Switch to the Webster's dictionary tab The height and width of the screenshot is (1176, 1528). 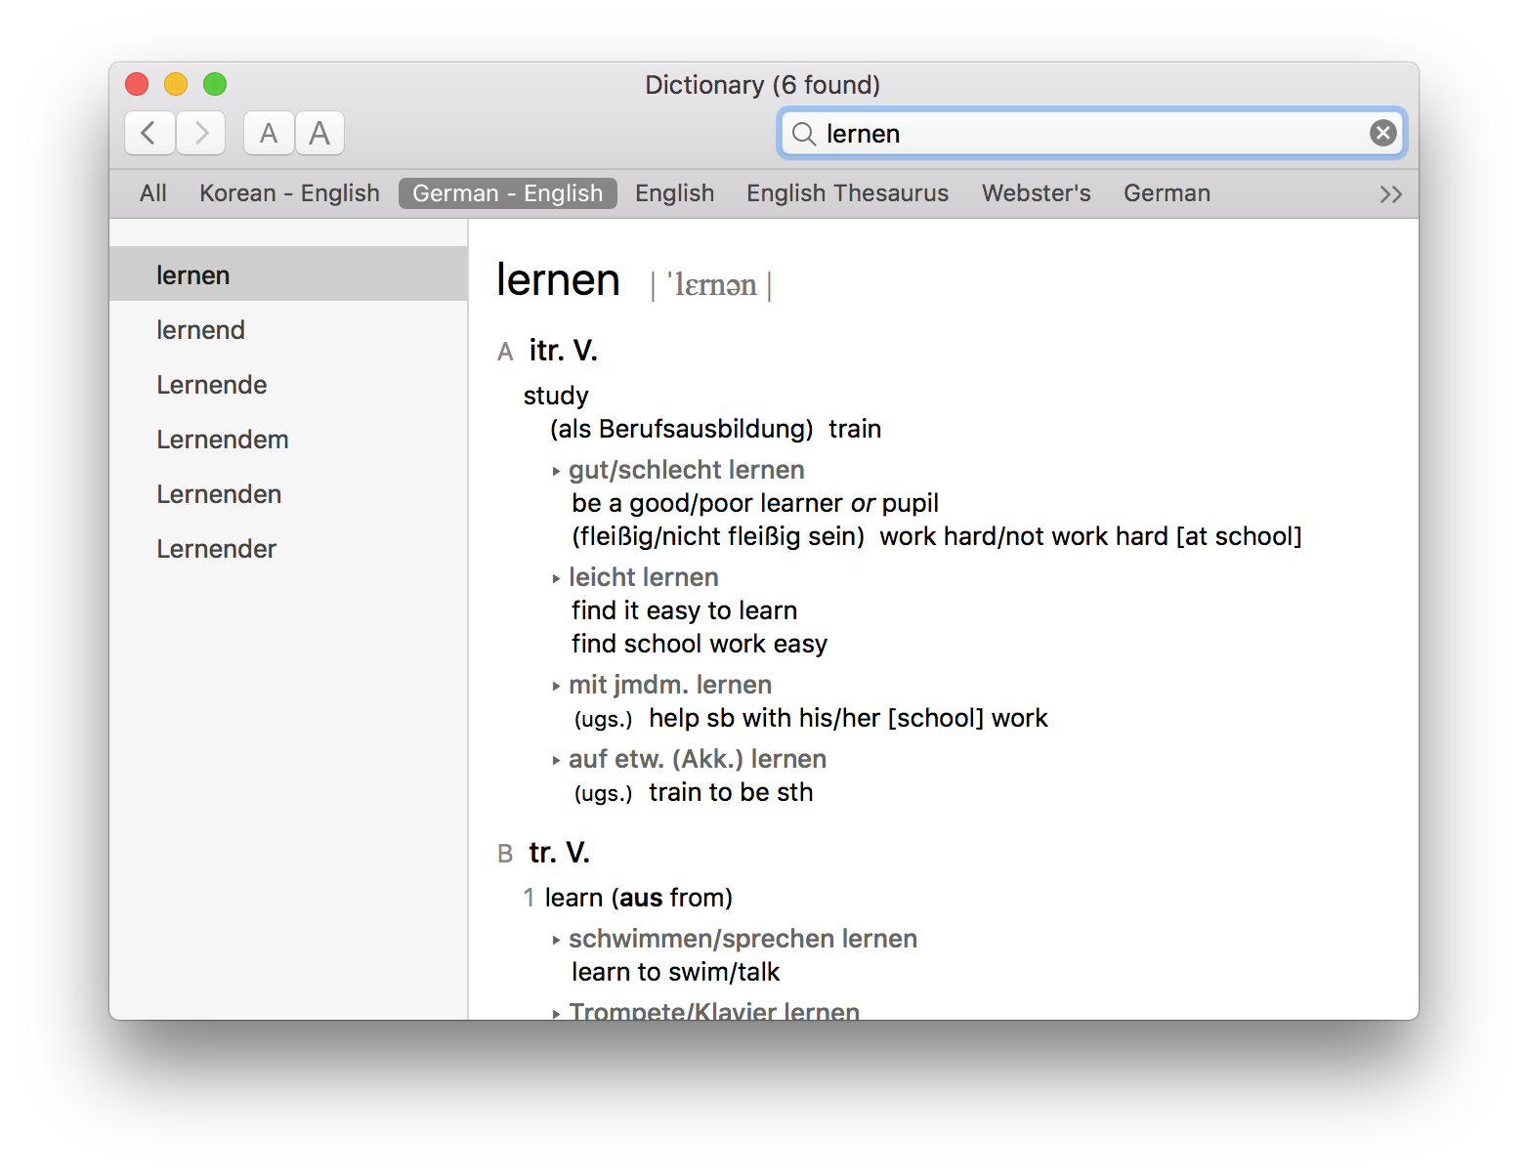click(x=1036, y=193)
